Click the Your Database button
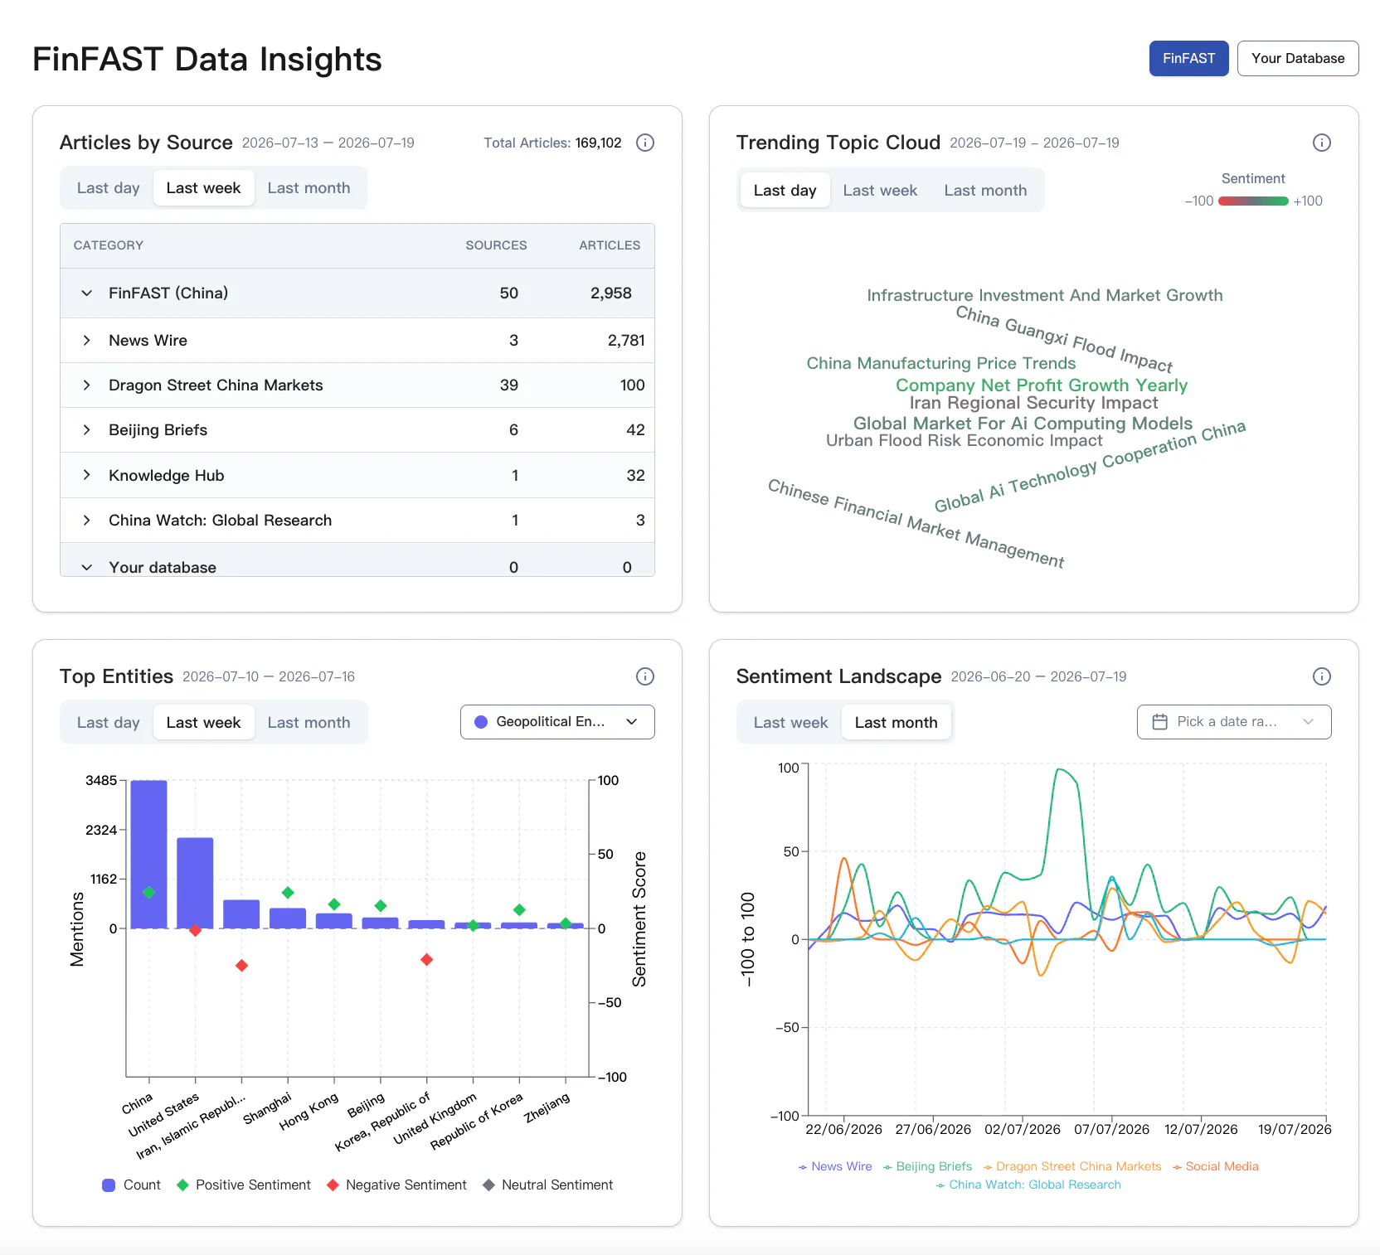The height and width of the screenshot is (1255, 1380). (1298, 59)
